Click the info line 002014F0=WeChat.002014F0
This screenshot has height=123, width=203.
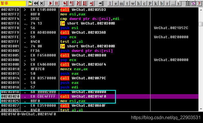point(29,114)
